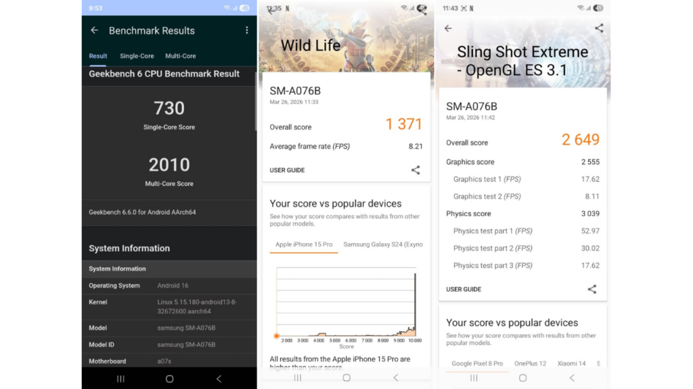Switch to the Single-Core tab
Image resolution: width=693 pixels, height=389 pixels.
tap(137, 56)
